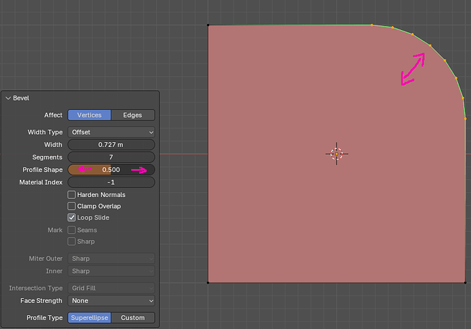Click the 3D cursor in viewport
The height and width of the screenshot is (329, 471).
[337, 154]
